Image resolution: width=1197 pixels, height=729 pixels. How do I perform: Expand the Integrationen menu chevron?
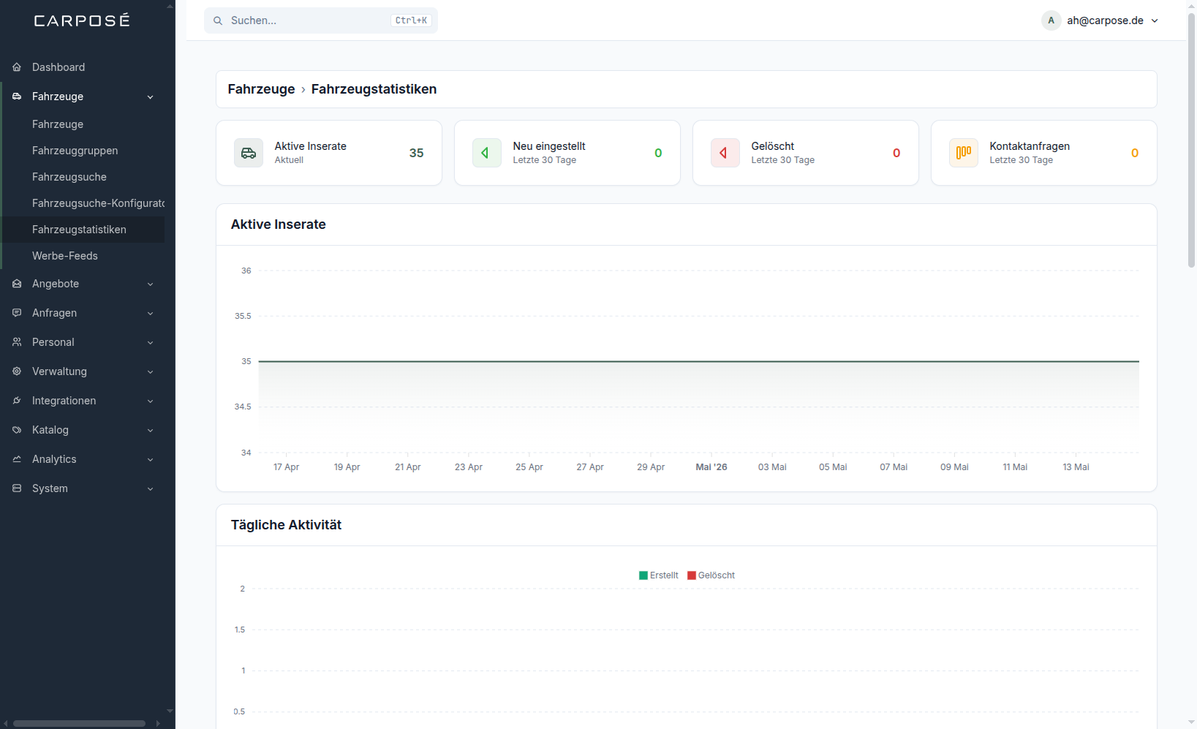pos(151,401)
